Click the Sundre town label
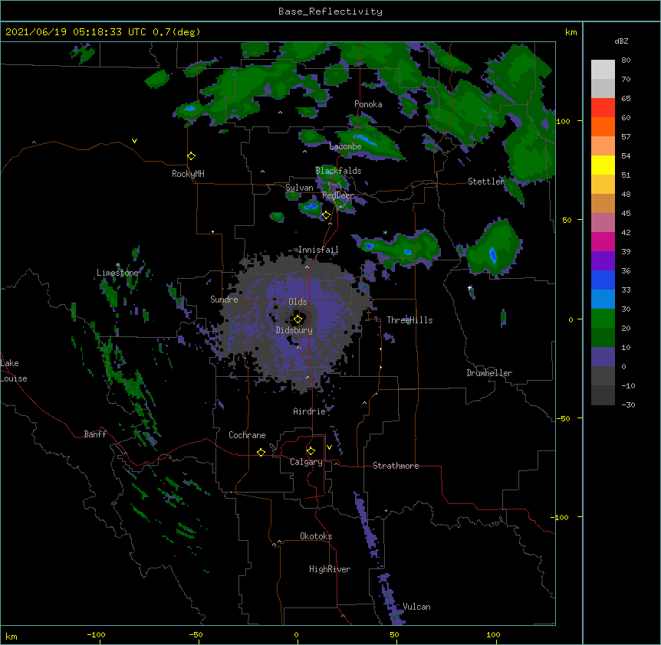661x645 pixels. click(224, 300)
